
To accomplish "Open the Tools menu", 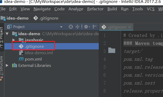I will (x=138, y=9).
